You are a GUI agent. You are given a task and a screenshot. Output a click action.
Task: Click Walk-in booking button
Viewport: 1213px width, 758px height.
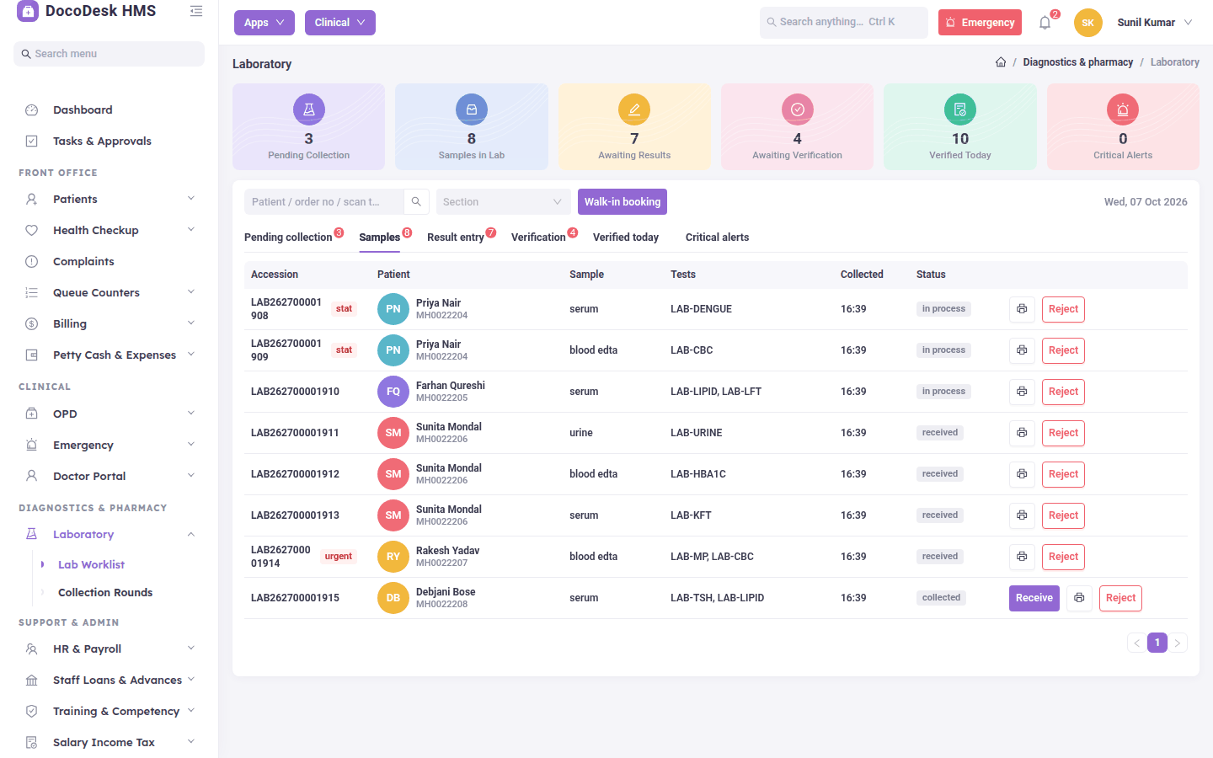pos(623,202)
